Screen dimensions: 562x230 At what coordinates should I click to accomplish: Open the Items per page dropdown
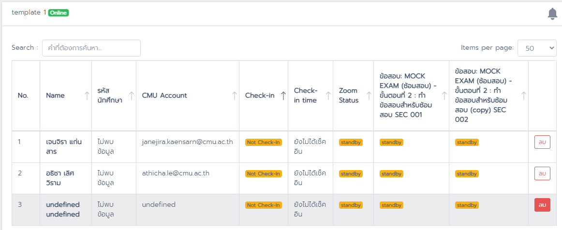(537, 48)
